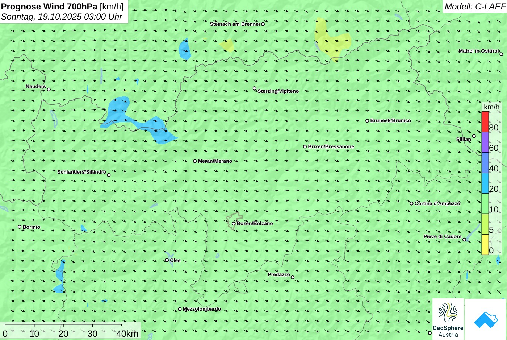
Task: Click the Bormio location marker
Action: coord(20,227)
